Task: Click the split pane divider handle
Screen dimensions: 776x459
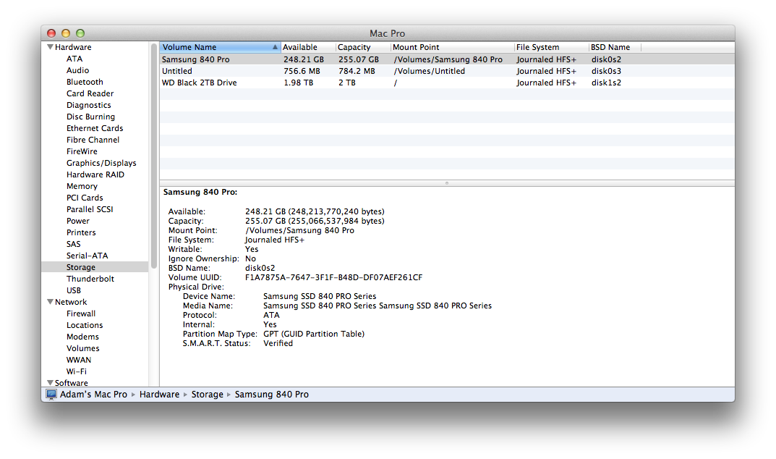Action: (x=447, y=183)
